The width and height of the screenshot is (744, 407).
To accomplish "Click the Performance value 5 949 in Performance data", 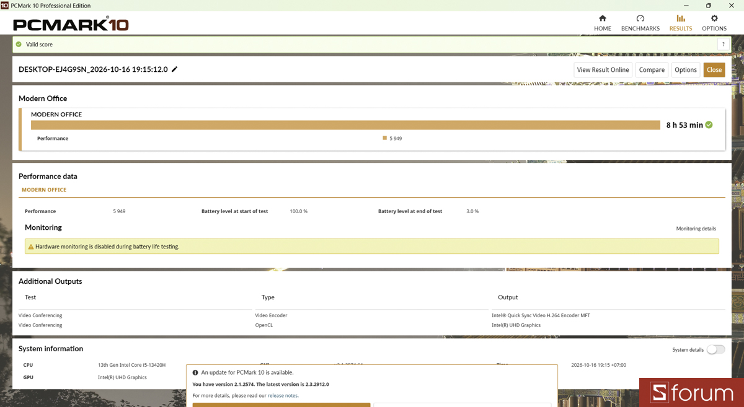I will point(119,211).
